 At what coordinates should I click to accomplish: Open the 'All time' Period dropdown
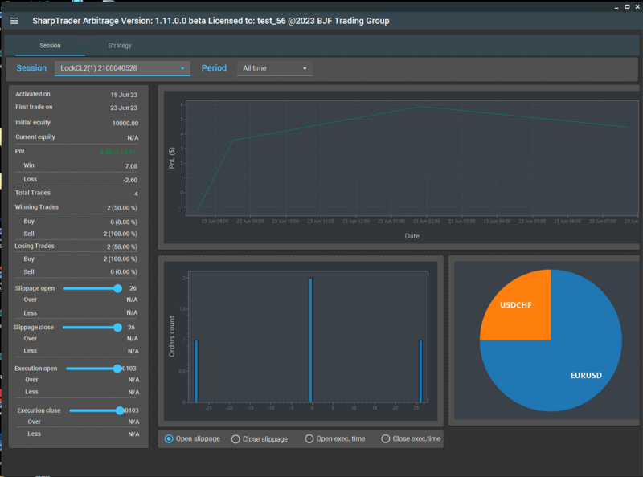pyautogui.click(x=273, y=68)
